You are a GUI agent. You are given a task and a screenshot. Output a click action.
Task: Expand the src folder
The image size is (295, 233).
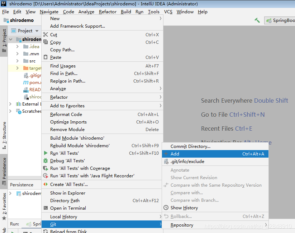[x=18, y=61]
